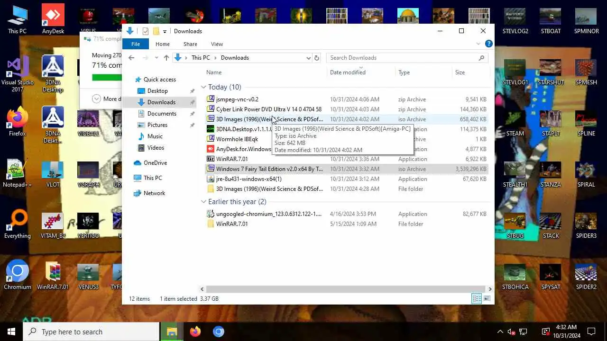
Task: Open the This PC desktop icon
Action: click(x=18, y=19)
